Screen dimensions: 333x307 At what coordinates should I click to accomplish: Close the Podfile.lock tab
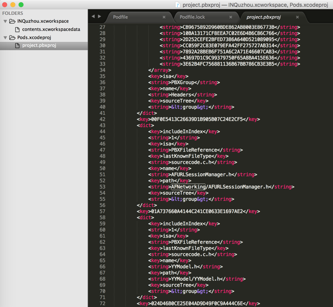231,17
